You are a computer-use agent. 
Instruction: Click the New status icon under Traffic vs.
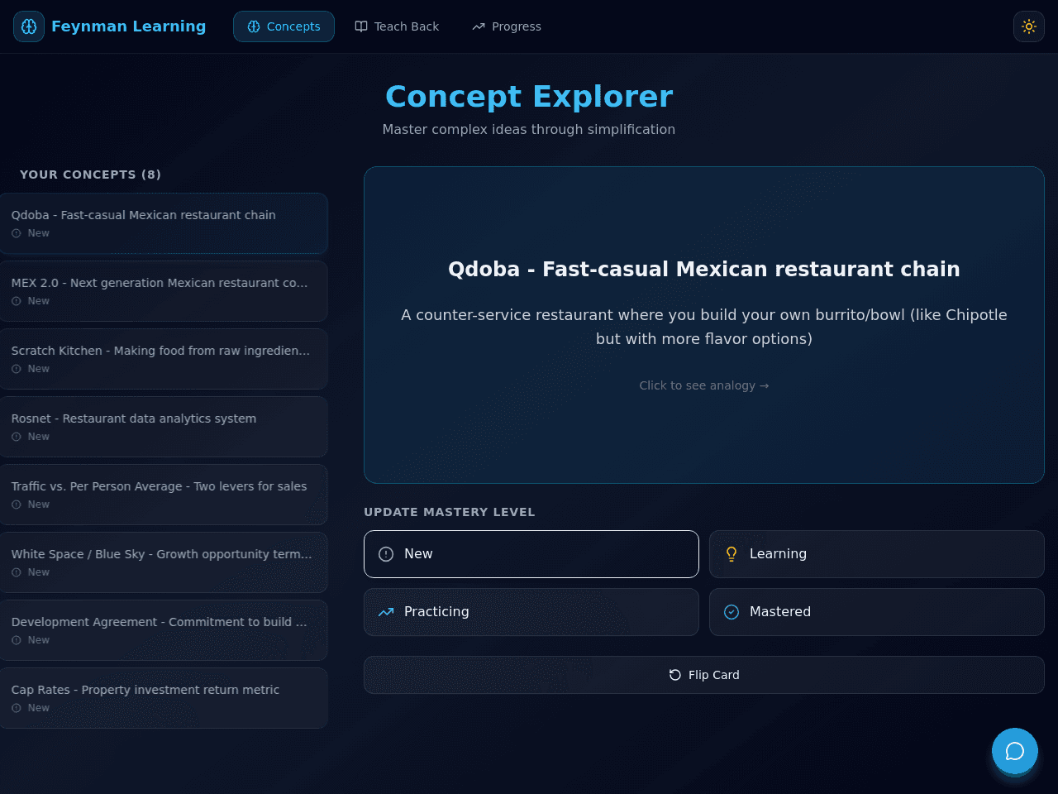(x=16, y=505)
